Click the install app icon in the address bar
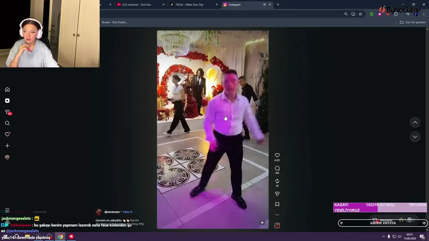Screen dimensions: 429x241 point(353,14)
